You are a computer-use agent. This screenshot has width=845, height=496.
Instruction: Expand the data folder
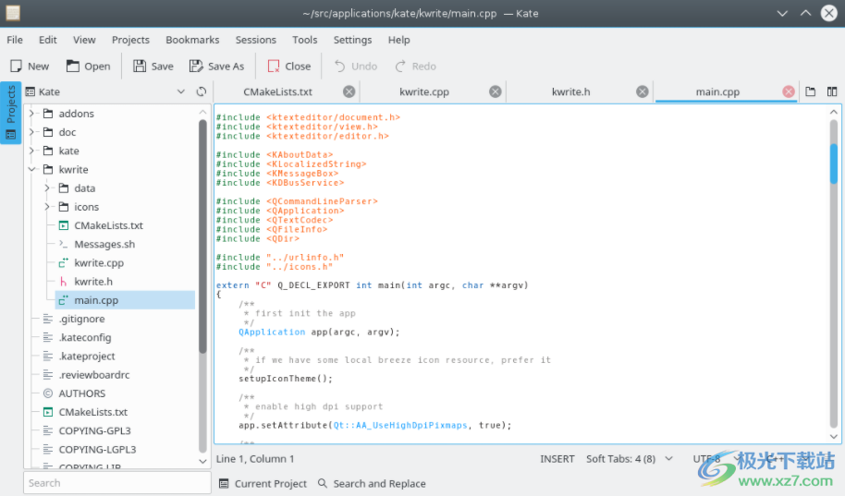point(47,188)
